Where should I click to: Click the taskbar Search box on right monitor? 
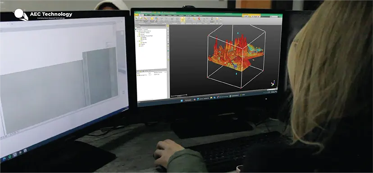pyautogui.click(x=188, y=100)
